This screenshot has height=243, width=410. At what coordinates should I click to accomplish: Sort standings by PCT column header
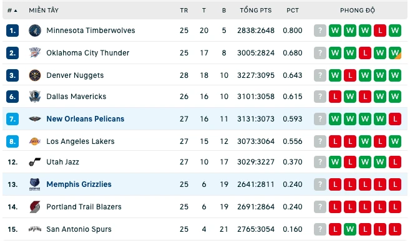[292, 11]
